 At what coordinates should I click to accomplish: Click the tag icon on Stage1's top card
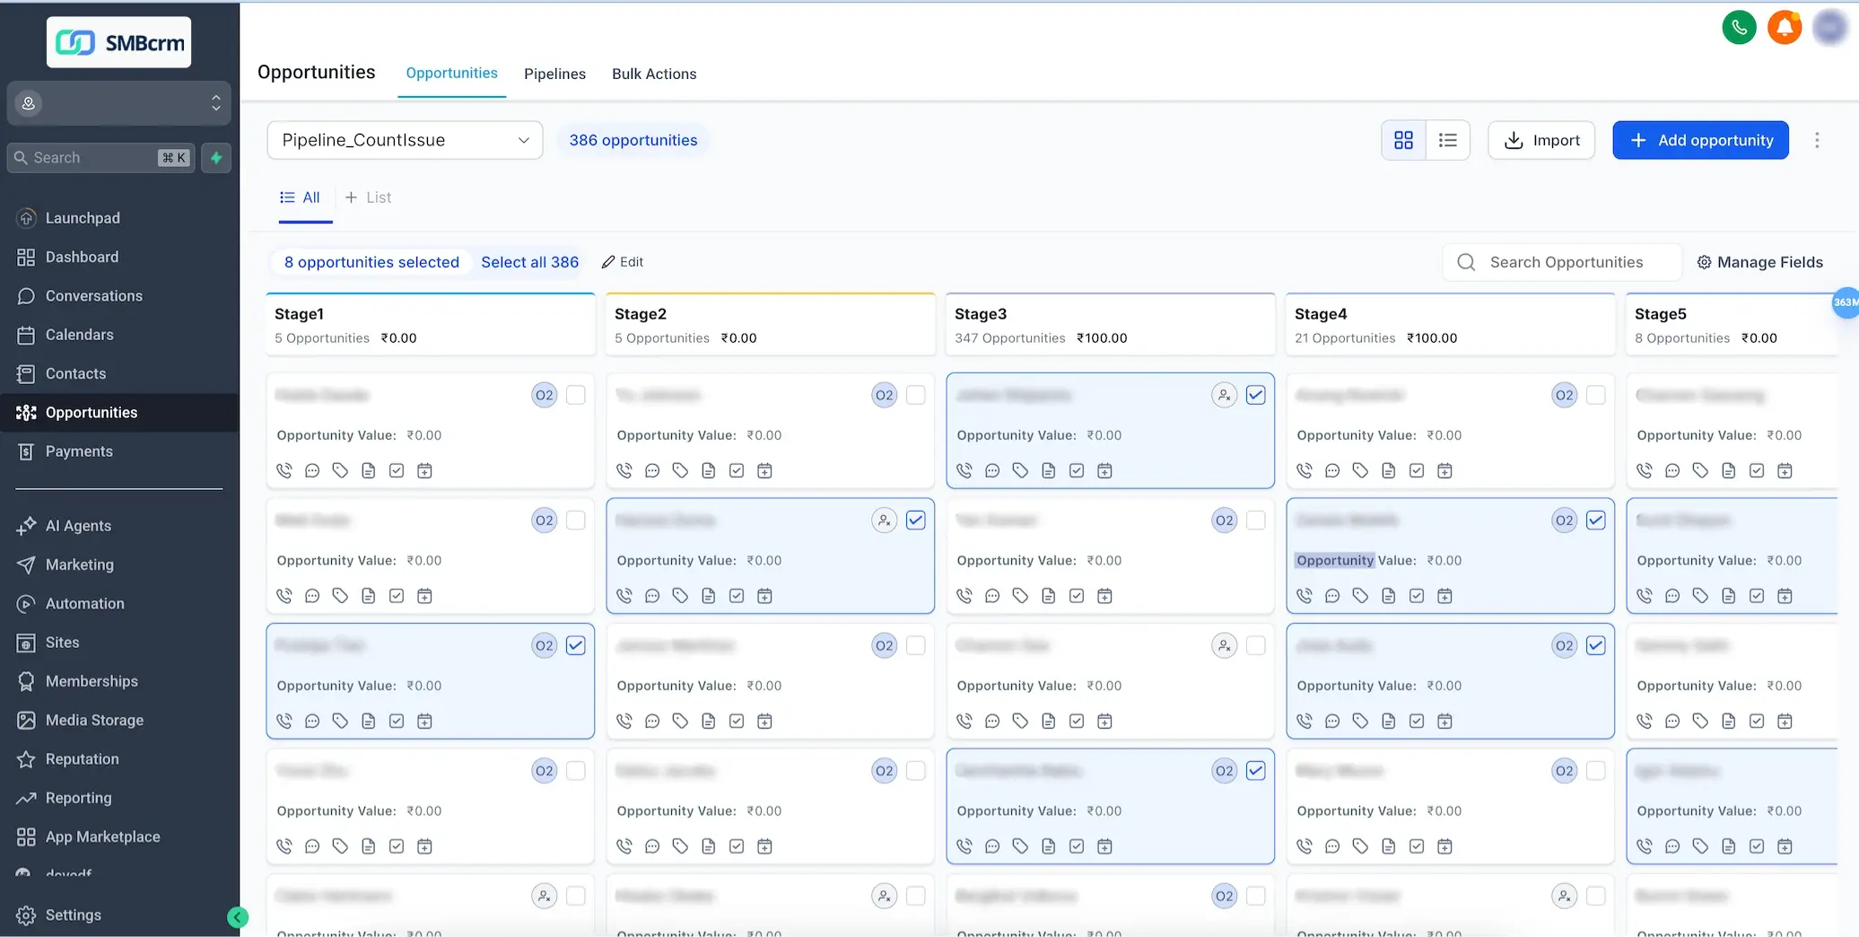coord(340,470)
